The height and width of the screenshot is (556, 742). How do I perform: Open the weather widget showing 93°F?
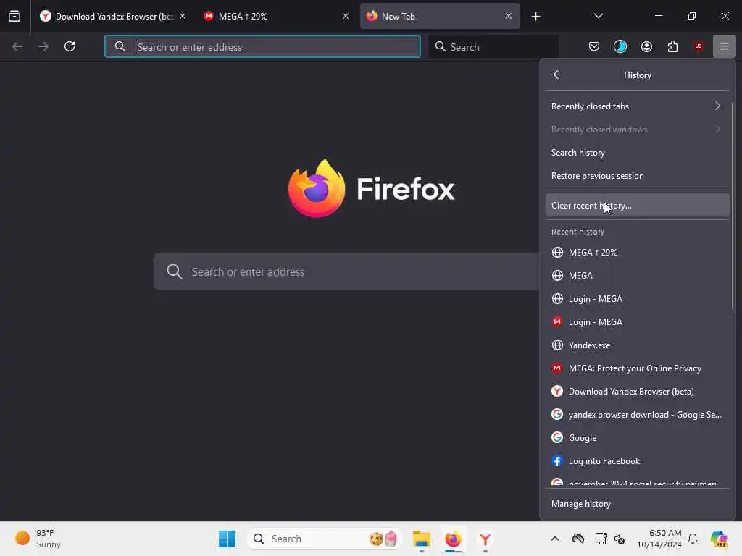(x=38, y=539)
